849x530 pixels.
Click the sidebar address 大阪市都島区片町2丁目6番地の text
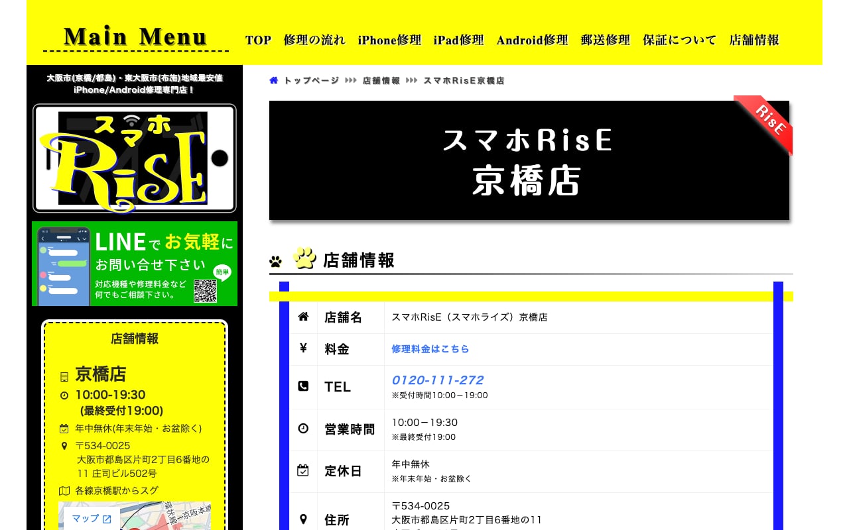(x=143, y=459)
